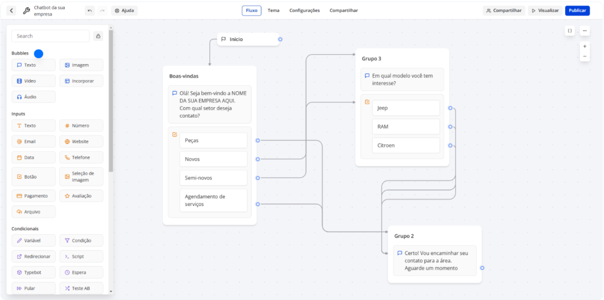Select the Pagamento input block

point(34,196)
